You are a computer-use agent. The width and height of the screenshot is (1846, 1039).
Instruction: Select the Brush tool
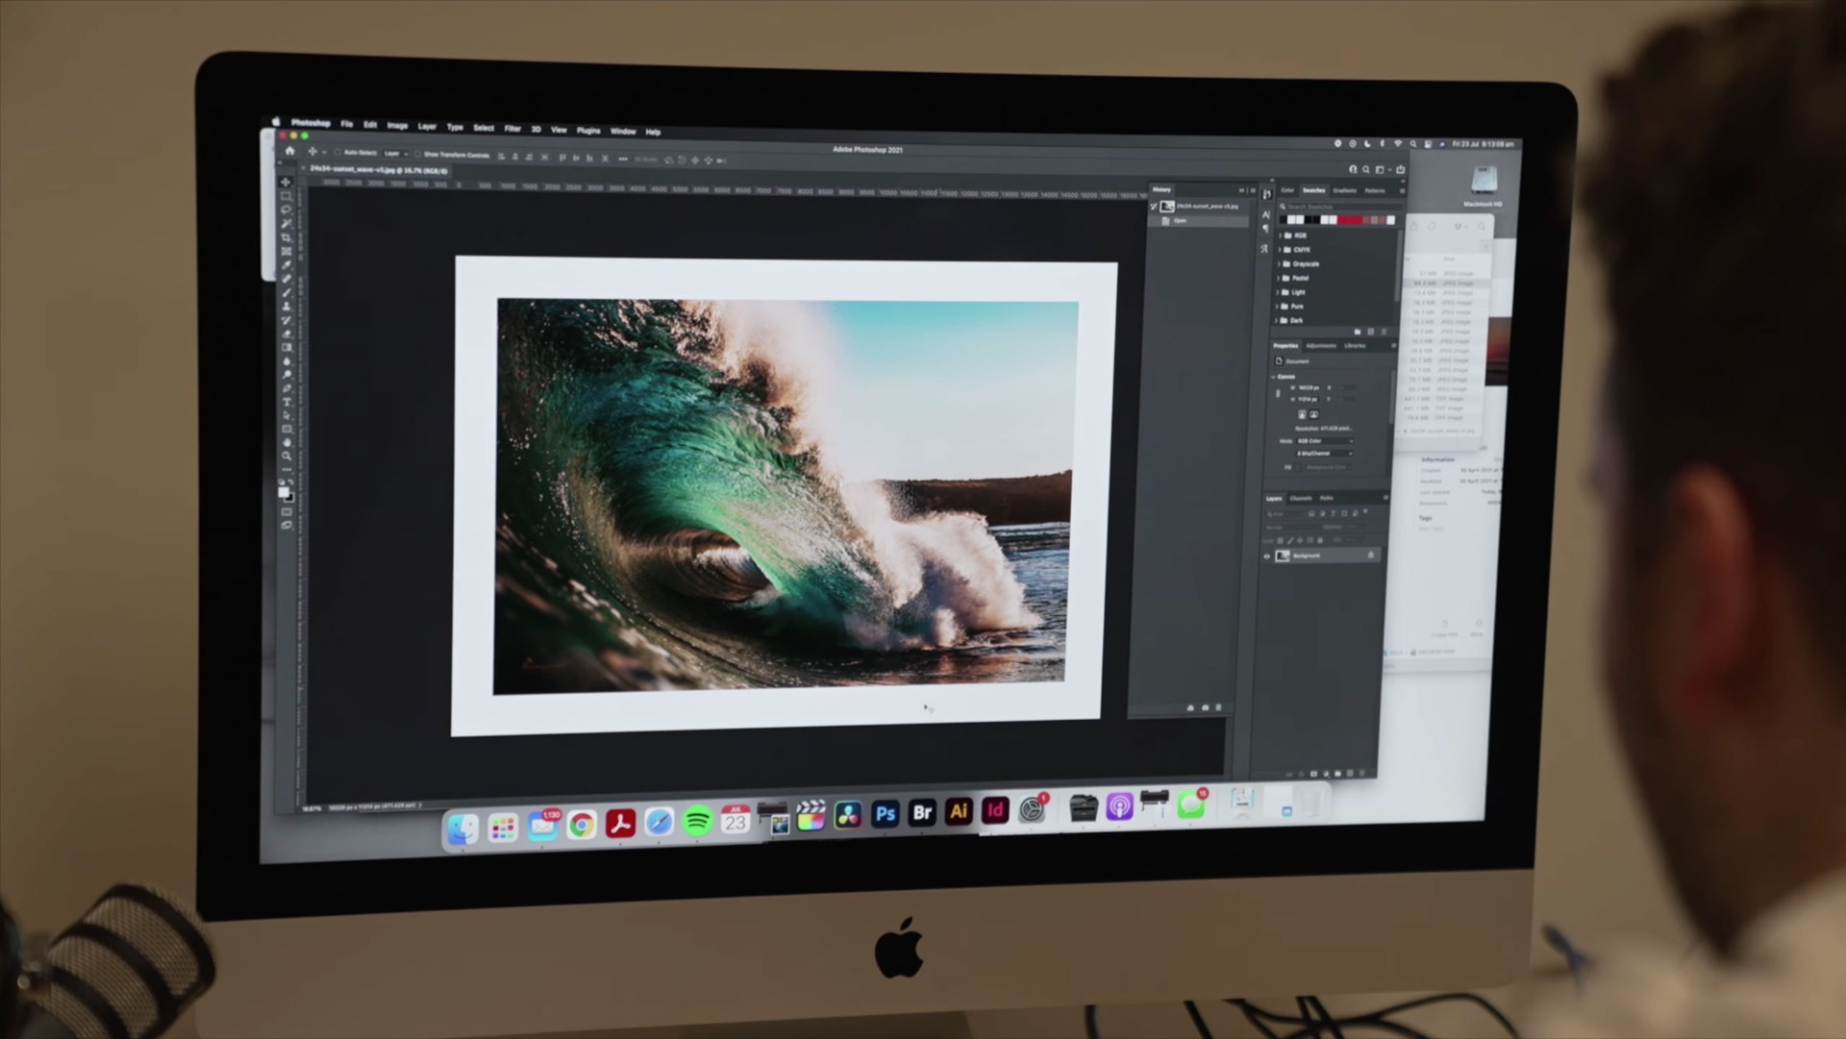point(286,292)
